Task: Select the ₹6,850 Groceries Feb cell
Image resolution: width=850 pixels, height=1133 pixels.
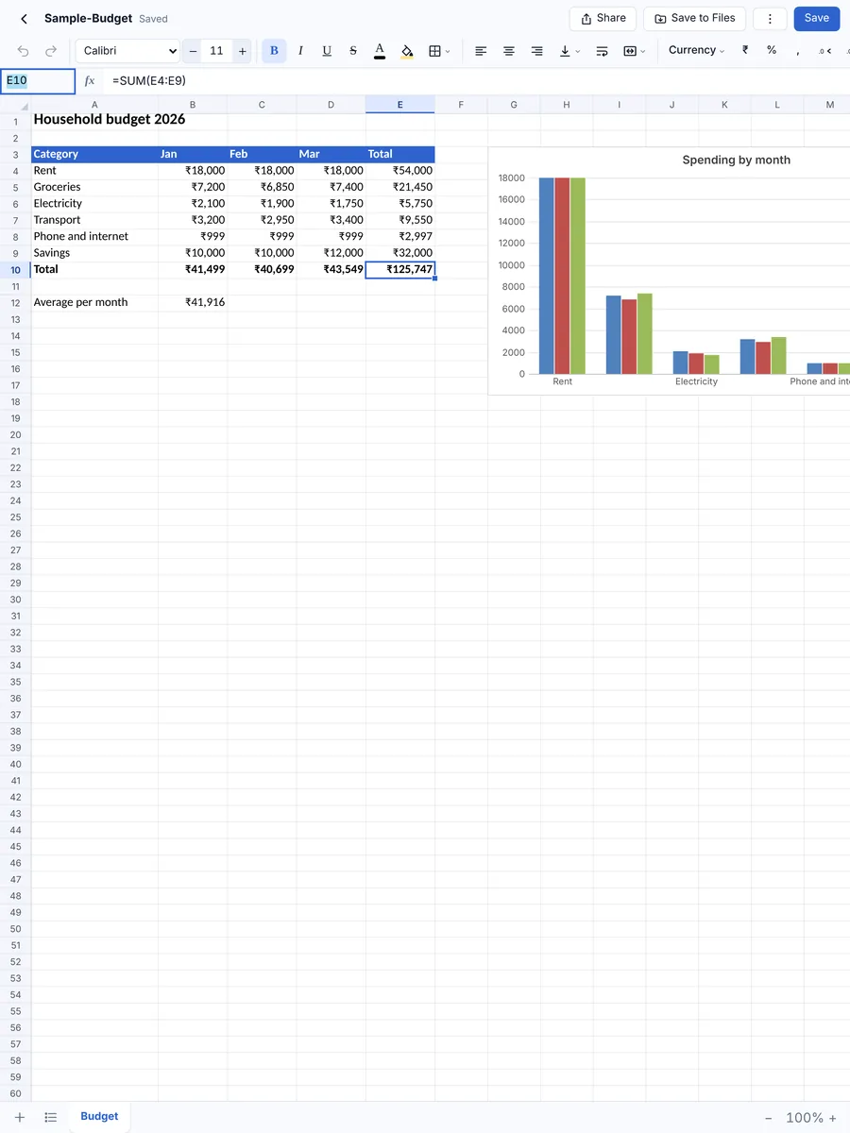Action: click(262, 187)
